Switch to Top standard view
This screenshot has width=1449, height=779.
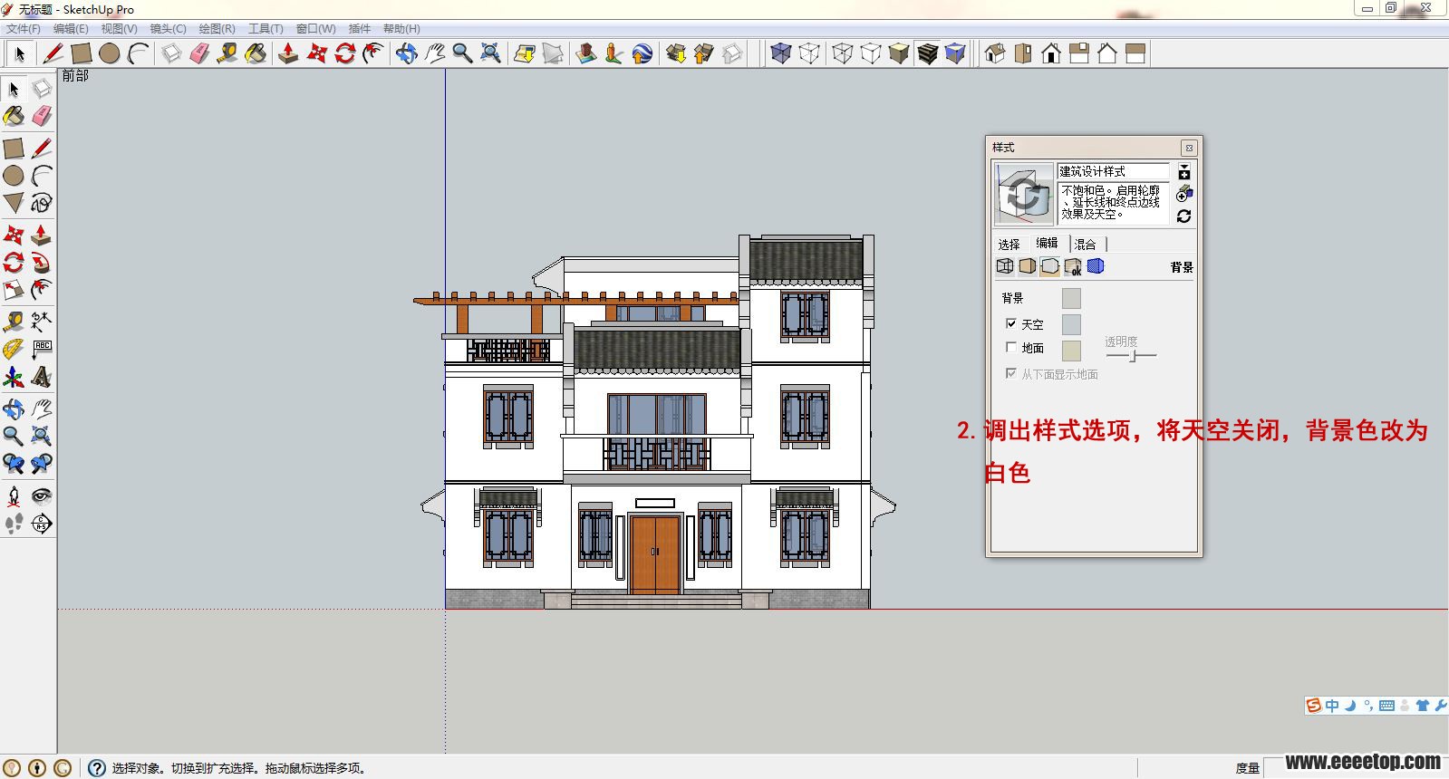pos(1023,53)
